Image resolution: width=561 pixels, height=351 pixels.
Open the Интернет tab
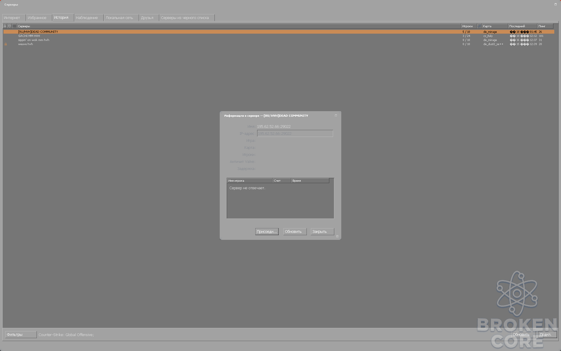pyautogui.click(x=14, y=18)
